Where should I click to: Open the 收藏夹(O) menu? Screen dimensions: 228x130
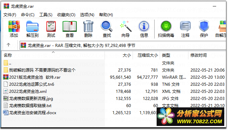tap(66, 15)
